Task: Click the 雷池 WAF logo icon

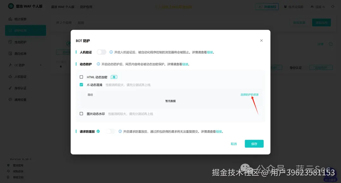Action: (x=11, y=6)
